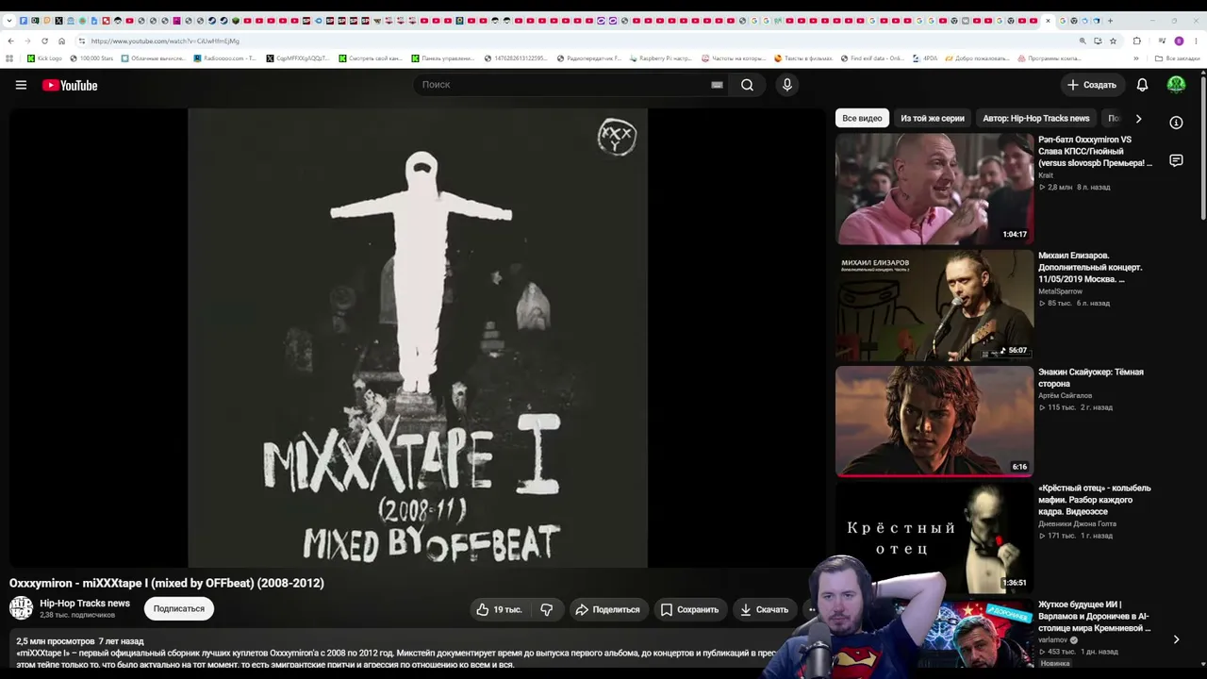The image size is (1207, 679).
Task: Like the video with 19 тыс. likes
Action: tap(500, 609)
